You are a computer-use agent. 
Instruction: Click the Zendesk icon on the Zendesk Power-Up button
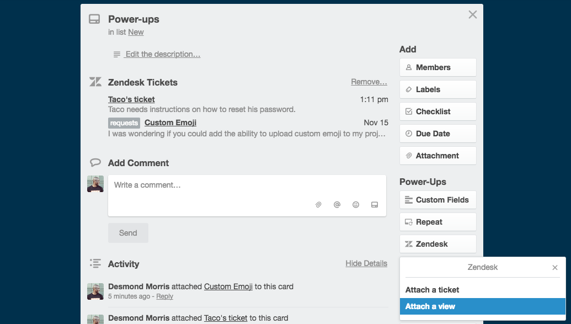click(409, 243)
